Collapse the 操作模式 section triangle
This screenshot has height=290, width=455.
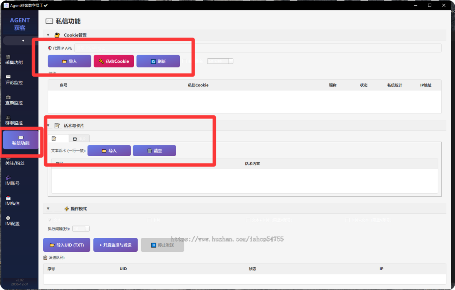click(x=48, y=208)
